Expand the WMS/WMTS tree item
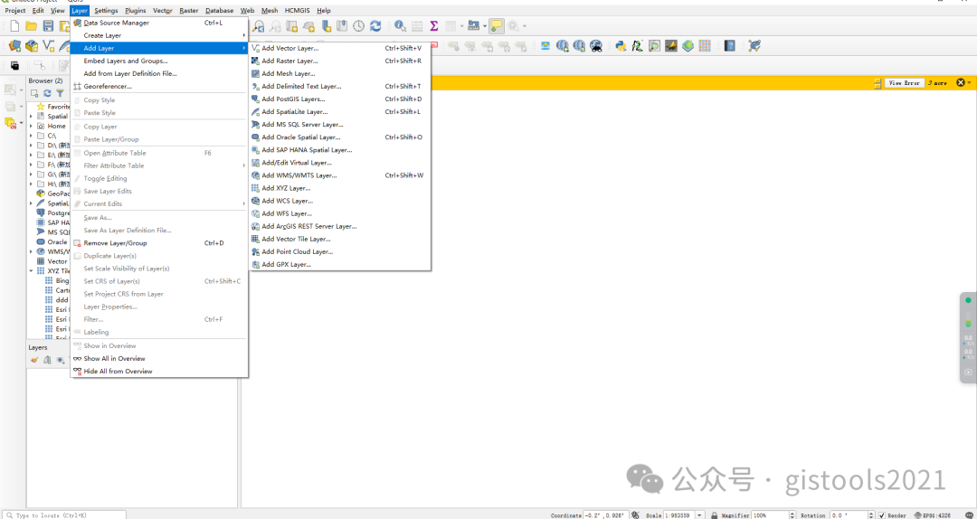Screen dimensions: 977x519 click(31, 251)
